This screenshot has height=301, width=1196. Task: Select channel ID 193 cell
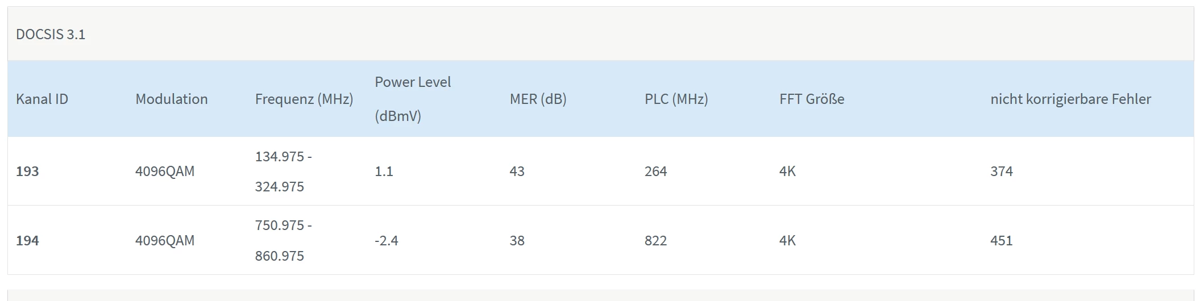coord(27,171)
